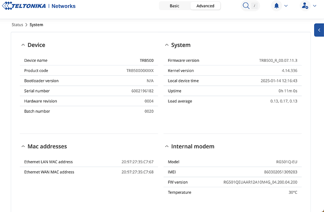Click the Temperature label
Image resolution: width=324 pixels, height=212 pixels.
click(179, 192)
